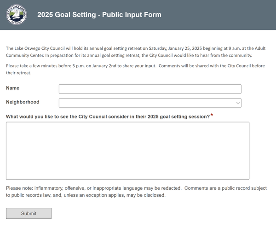Viewport: 276px width, 234px height.
Task: Select the Neighborhood combo box field
Action: coord(150,103)
